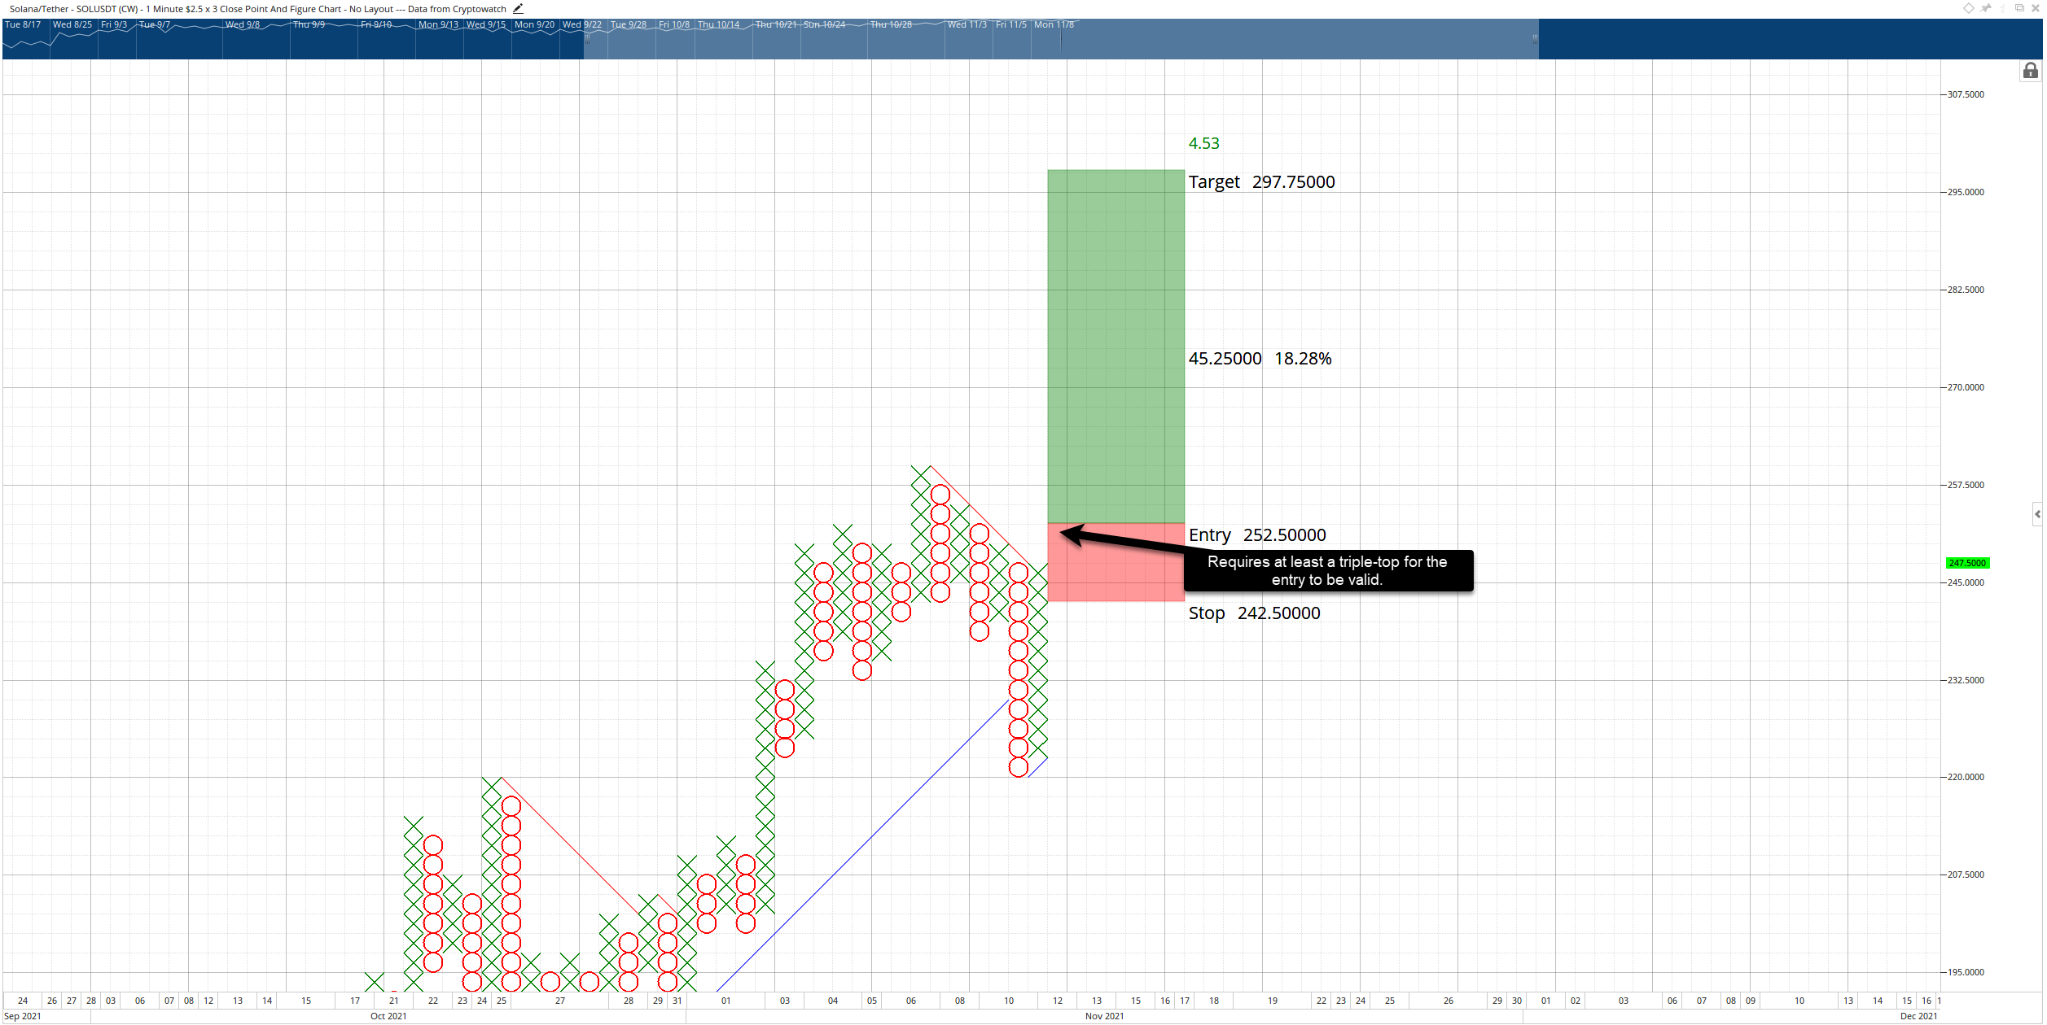Image resolution: width=2047 pixels, height=1025 pixels.
Task: Click the Target 297.75000 label
Action: coord(1261,182)
